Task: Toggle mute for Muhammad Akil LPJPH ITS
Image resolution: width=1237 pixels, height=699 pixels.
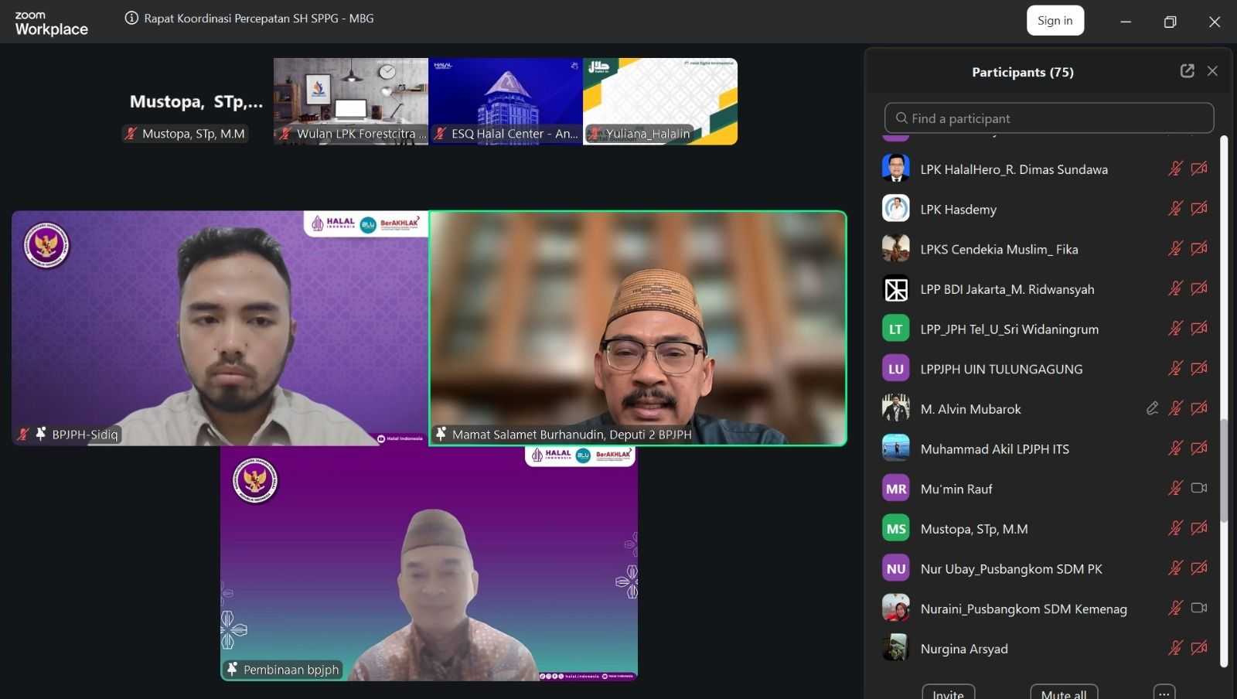Action: [1175, 448]
